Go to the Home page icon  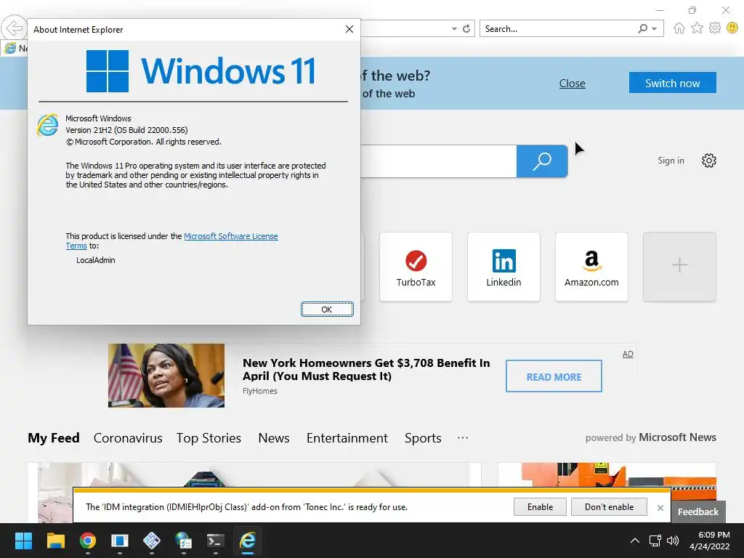pyautogui.click(x=679, y=28)
